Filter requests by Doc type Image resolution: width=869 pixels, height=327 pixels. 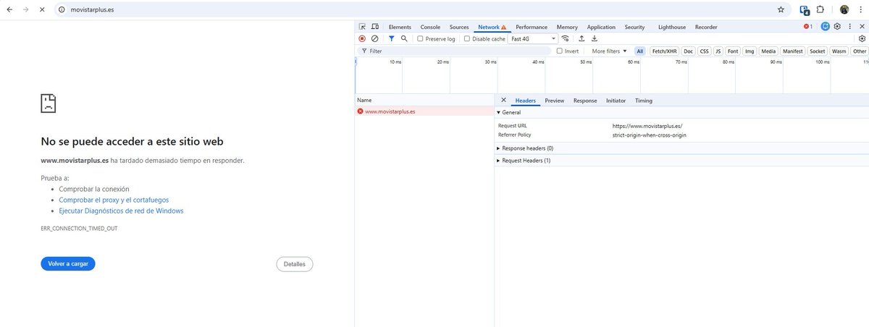(x=688, y=51)
